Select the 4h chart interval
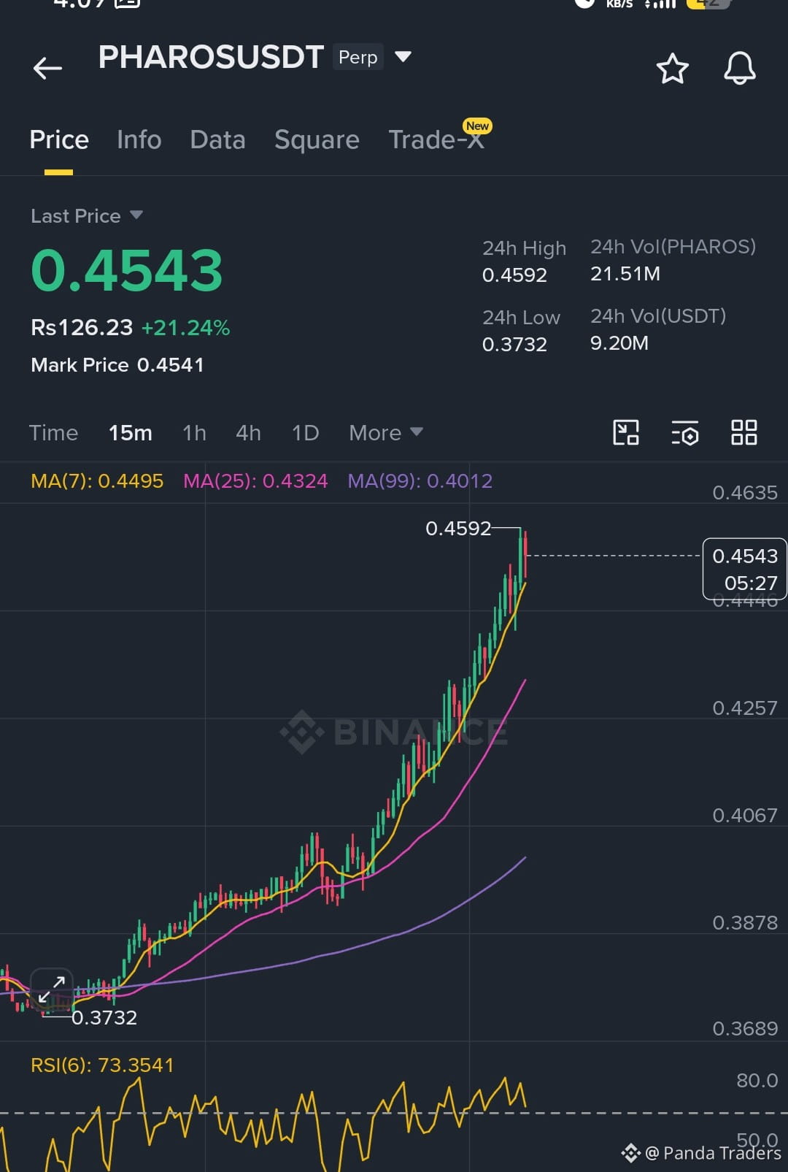Image resolution: width=788 pixels, height=1172 pixels. coord(248,433)
